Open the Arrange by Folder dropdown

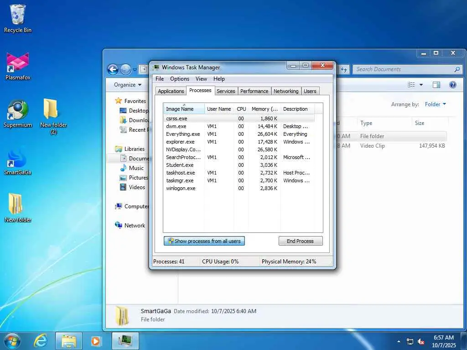coord(435,104)
